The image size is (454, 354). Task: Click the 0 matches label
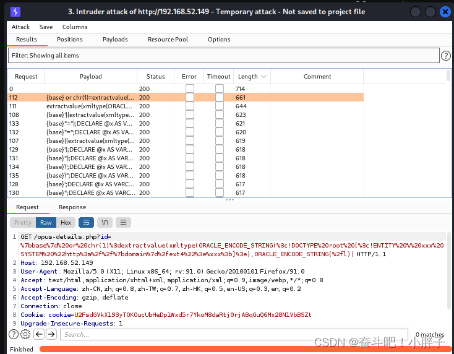click(430, 334)
